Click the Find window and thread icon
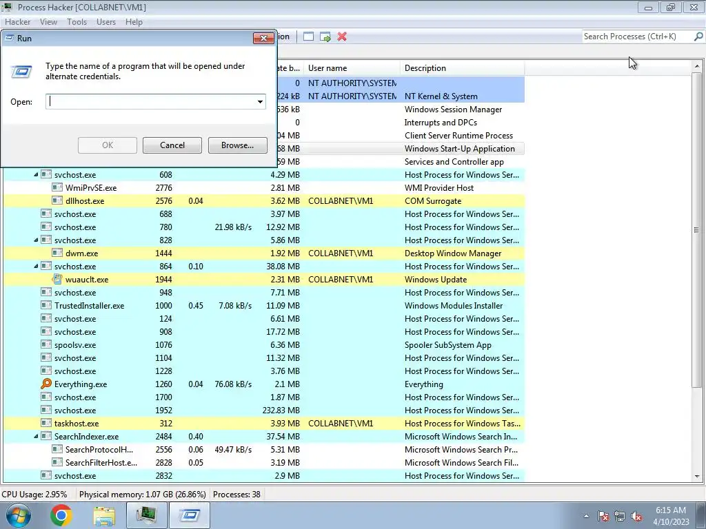The height and width of the screenshot is (529, 706). [325, 37]
